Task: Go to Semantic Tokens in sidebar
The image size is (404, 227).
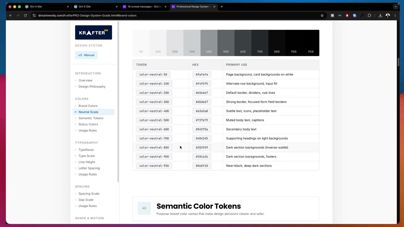Action: [91, 118]
